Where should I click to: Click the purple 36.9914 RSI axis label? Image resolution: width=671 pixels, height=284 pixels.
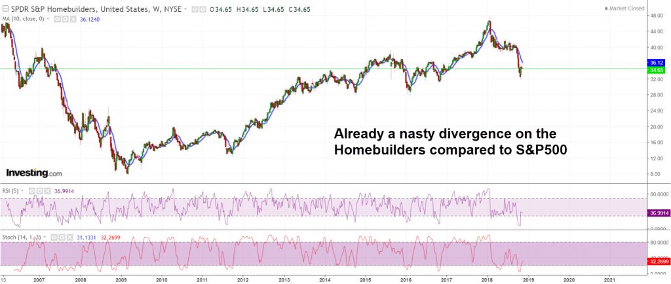click(x=658, y=212)
